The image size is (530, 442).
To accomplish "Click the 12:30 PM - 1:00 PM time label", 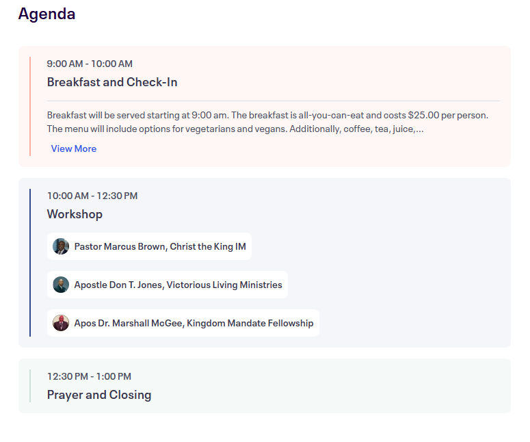I will coord(89,376).
